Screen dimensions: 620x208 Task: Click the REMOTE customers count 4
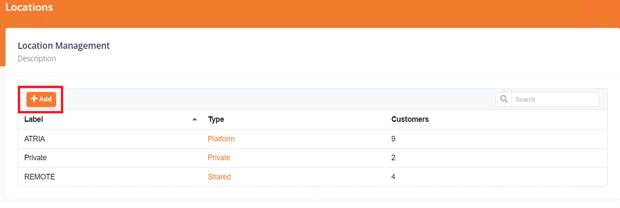[393, 177]
